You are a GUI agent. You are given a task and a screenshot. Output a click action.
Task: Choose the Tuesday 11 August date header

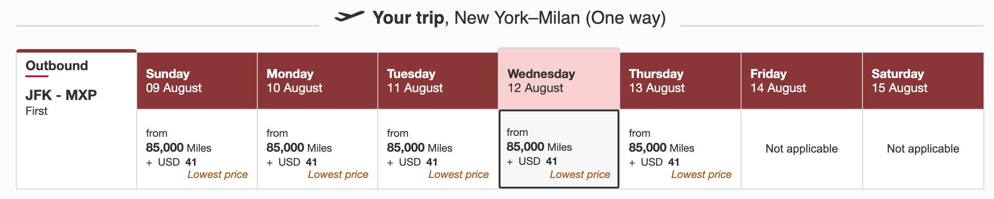tap(438, 81)
